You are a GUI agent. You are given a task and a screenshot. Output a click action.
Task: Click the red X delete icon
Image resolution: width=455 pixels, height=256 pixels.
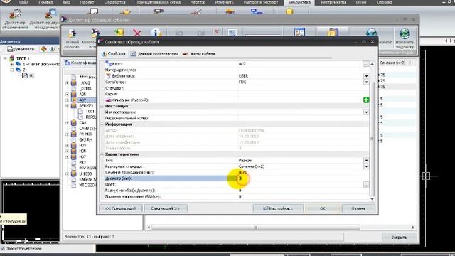pos(137,33)
